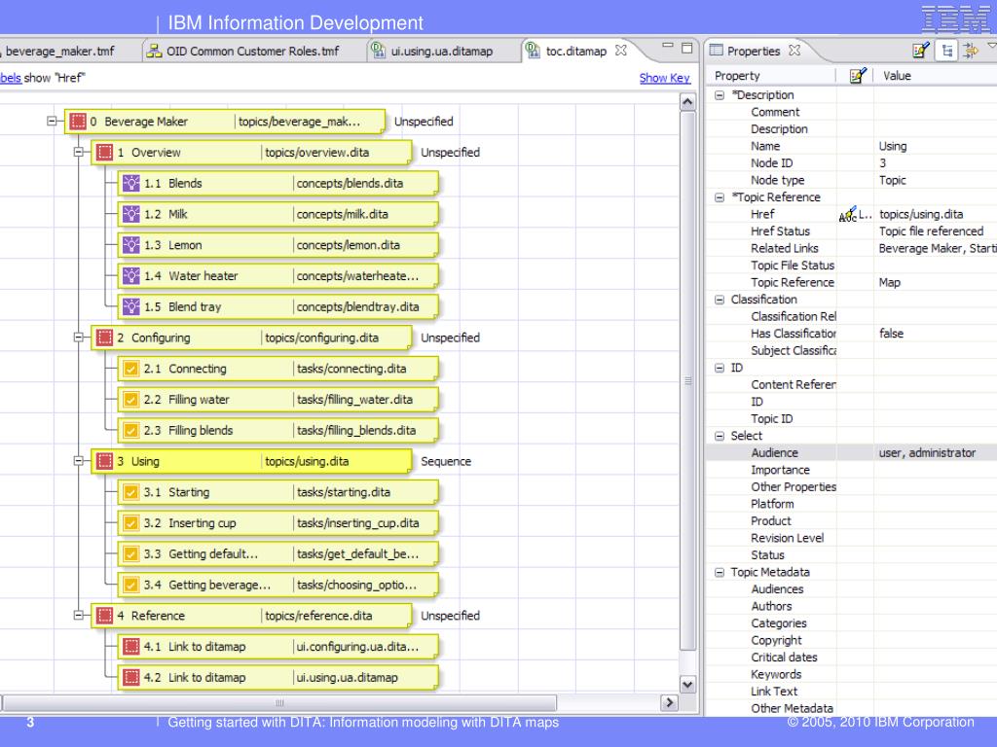Switch to the beverage_maker.tmf tab

coord(60,51)
